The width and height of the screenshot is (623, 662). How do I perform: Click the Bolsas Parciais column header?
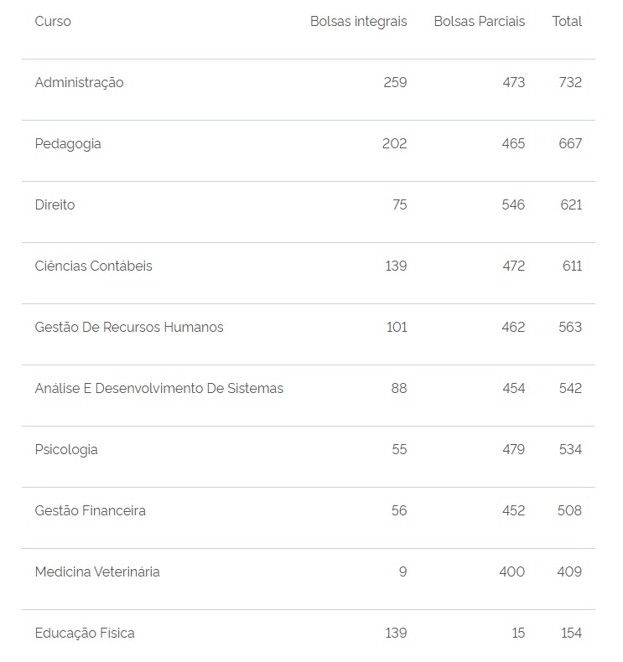[x=479, y=22]
